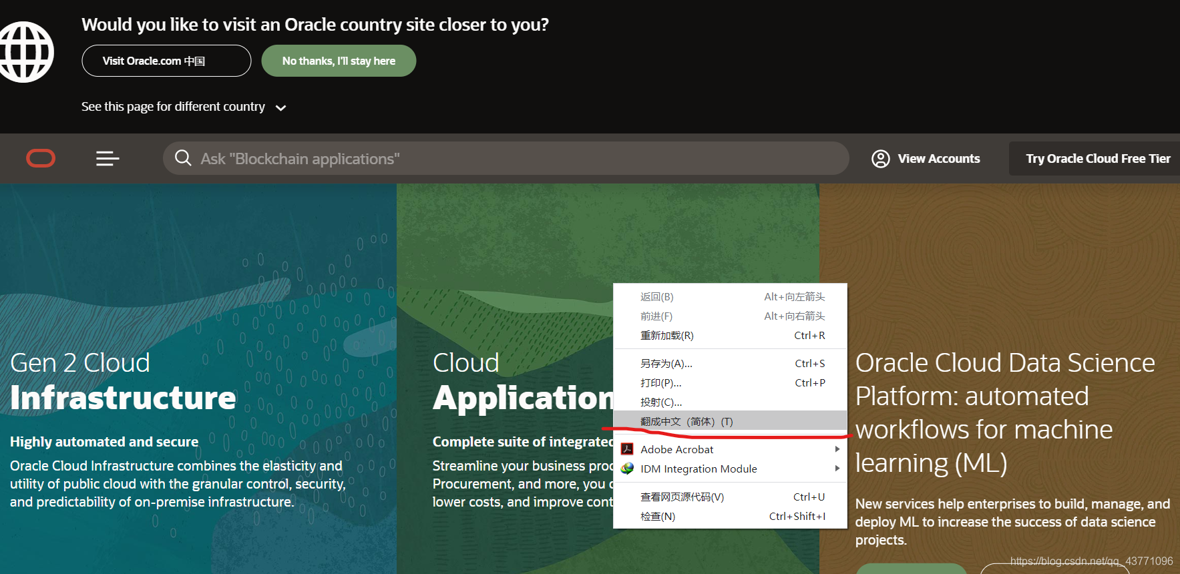Choose 重新加载(R) to reload page
The height and width of the screenshot is (574, 1180).
tap(730, 335)
